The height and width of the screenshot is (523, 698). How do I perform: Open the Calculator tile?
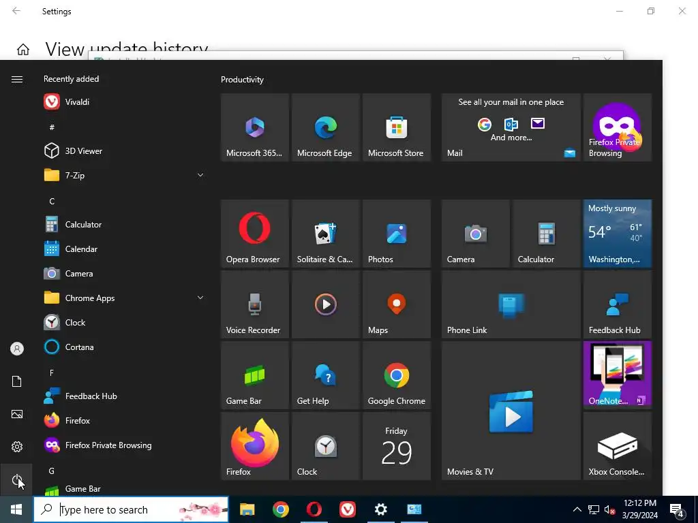coord(547,234)
